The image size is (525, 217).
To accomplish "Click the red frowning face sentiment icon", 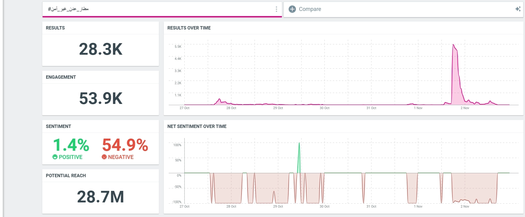I will tap(104, 157).
